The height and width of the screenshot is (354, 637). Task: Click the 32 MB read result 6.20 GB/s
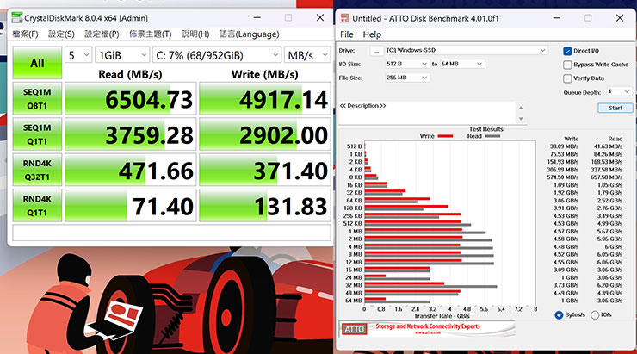click(x=609, y=285)
